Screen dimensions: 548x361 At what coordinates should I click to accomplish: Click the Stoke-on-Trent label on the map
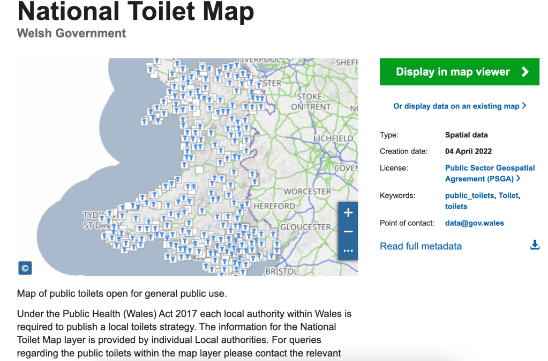[x=311, y=101]
